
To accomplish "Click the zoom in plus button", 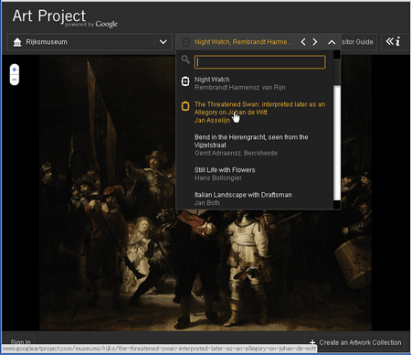I will (15, 70).
